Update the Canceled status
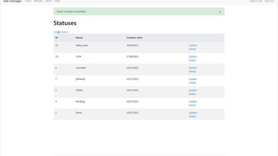278x156 pixels. (193, 68)
